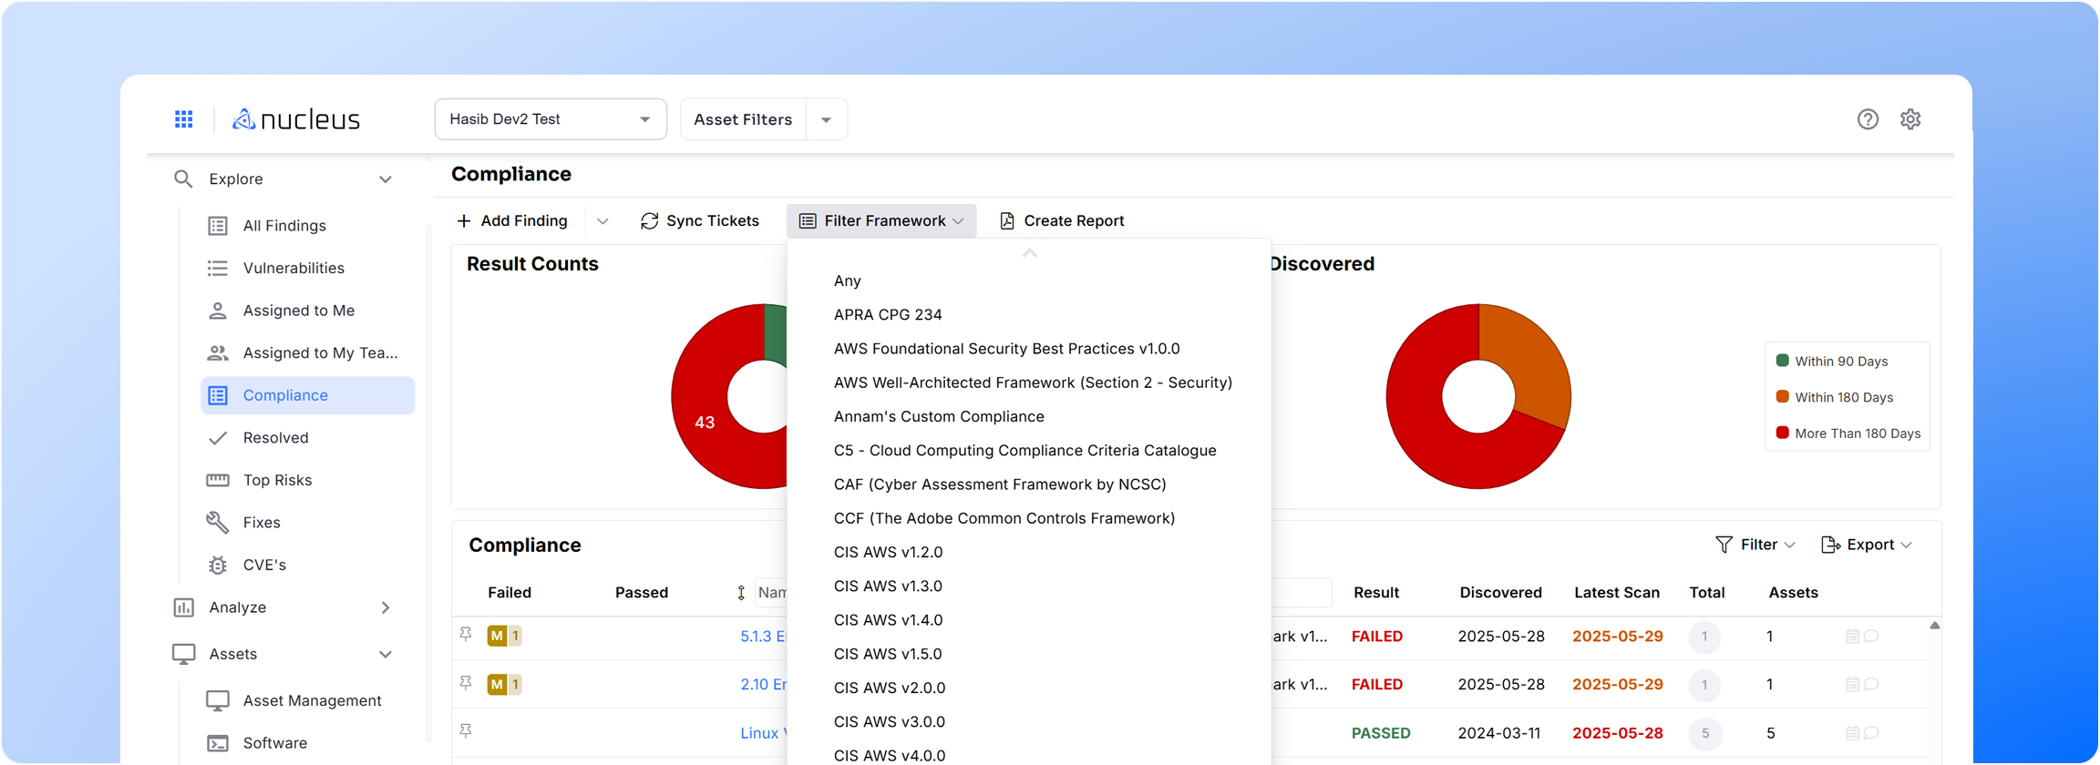Image resolution: width=2100 pixels, height=765 pixels.
Task: Click the Assets monitor icon
Action: (x=183, y=654)
